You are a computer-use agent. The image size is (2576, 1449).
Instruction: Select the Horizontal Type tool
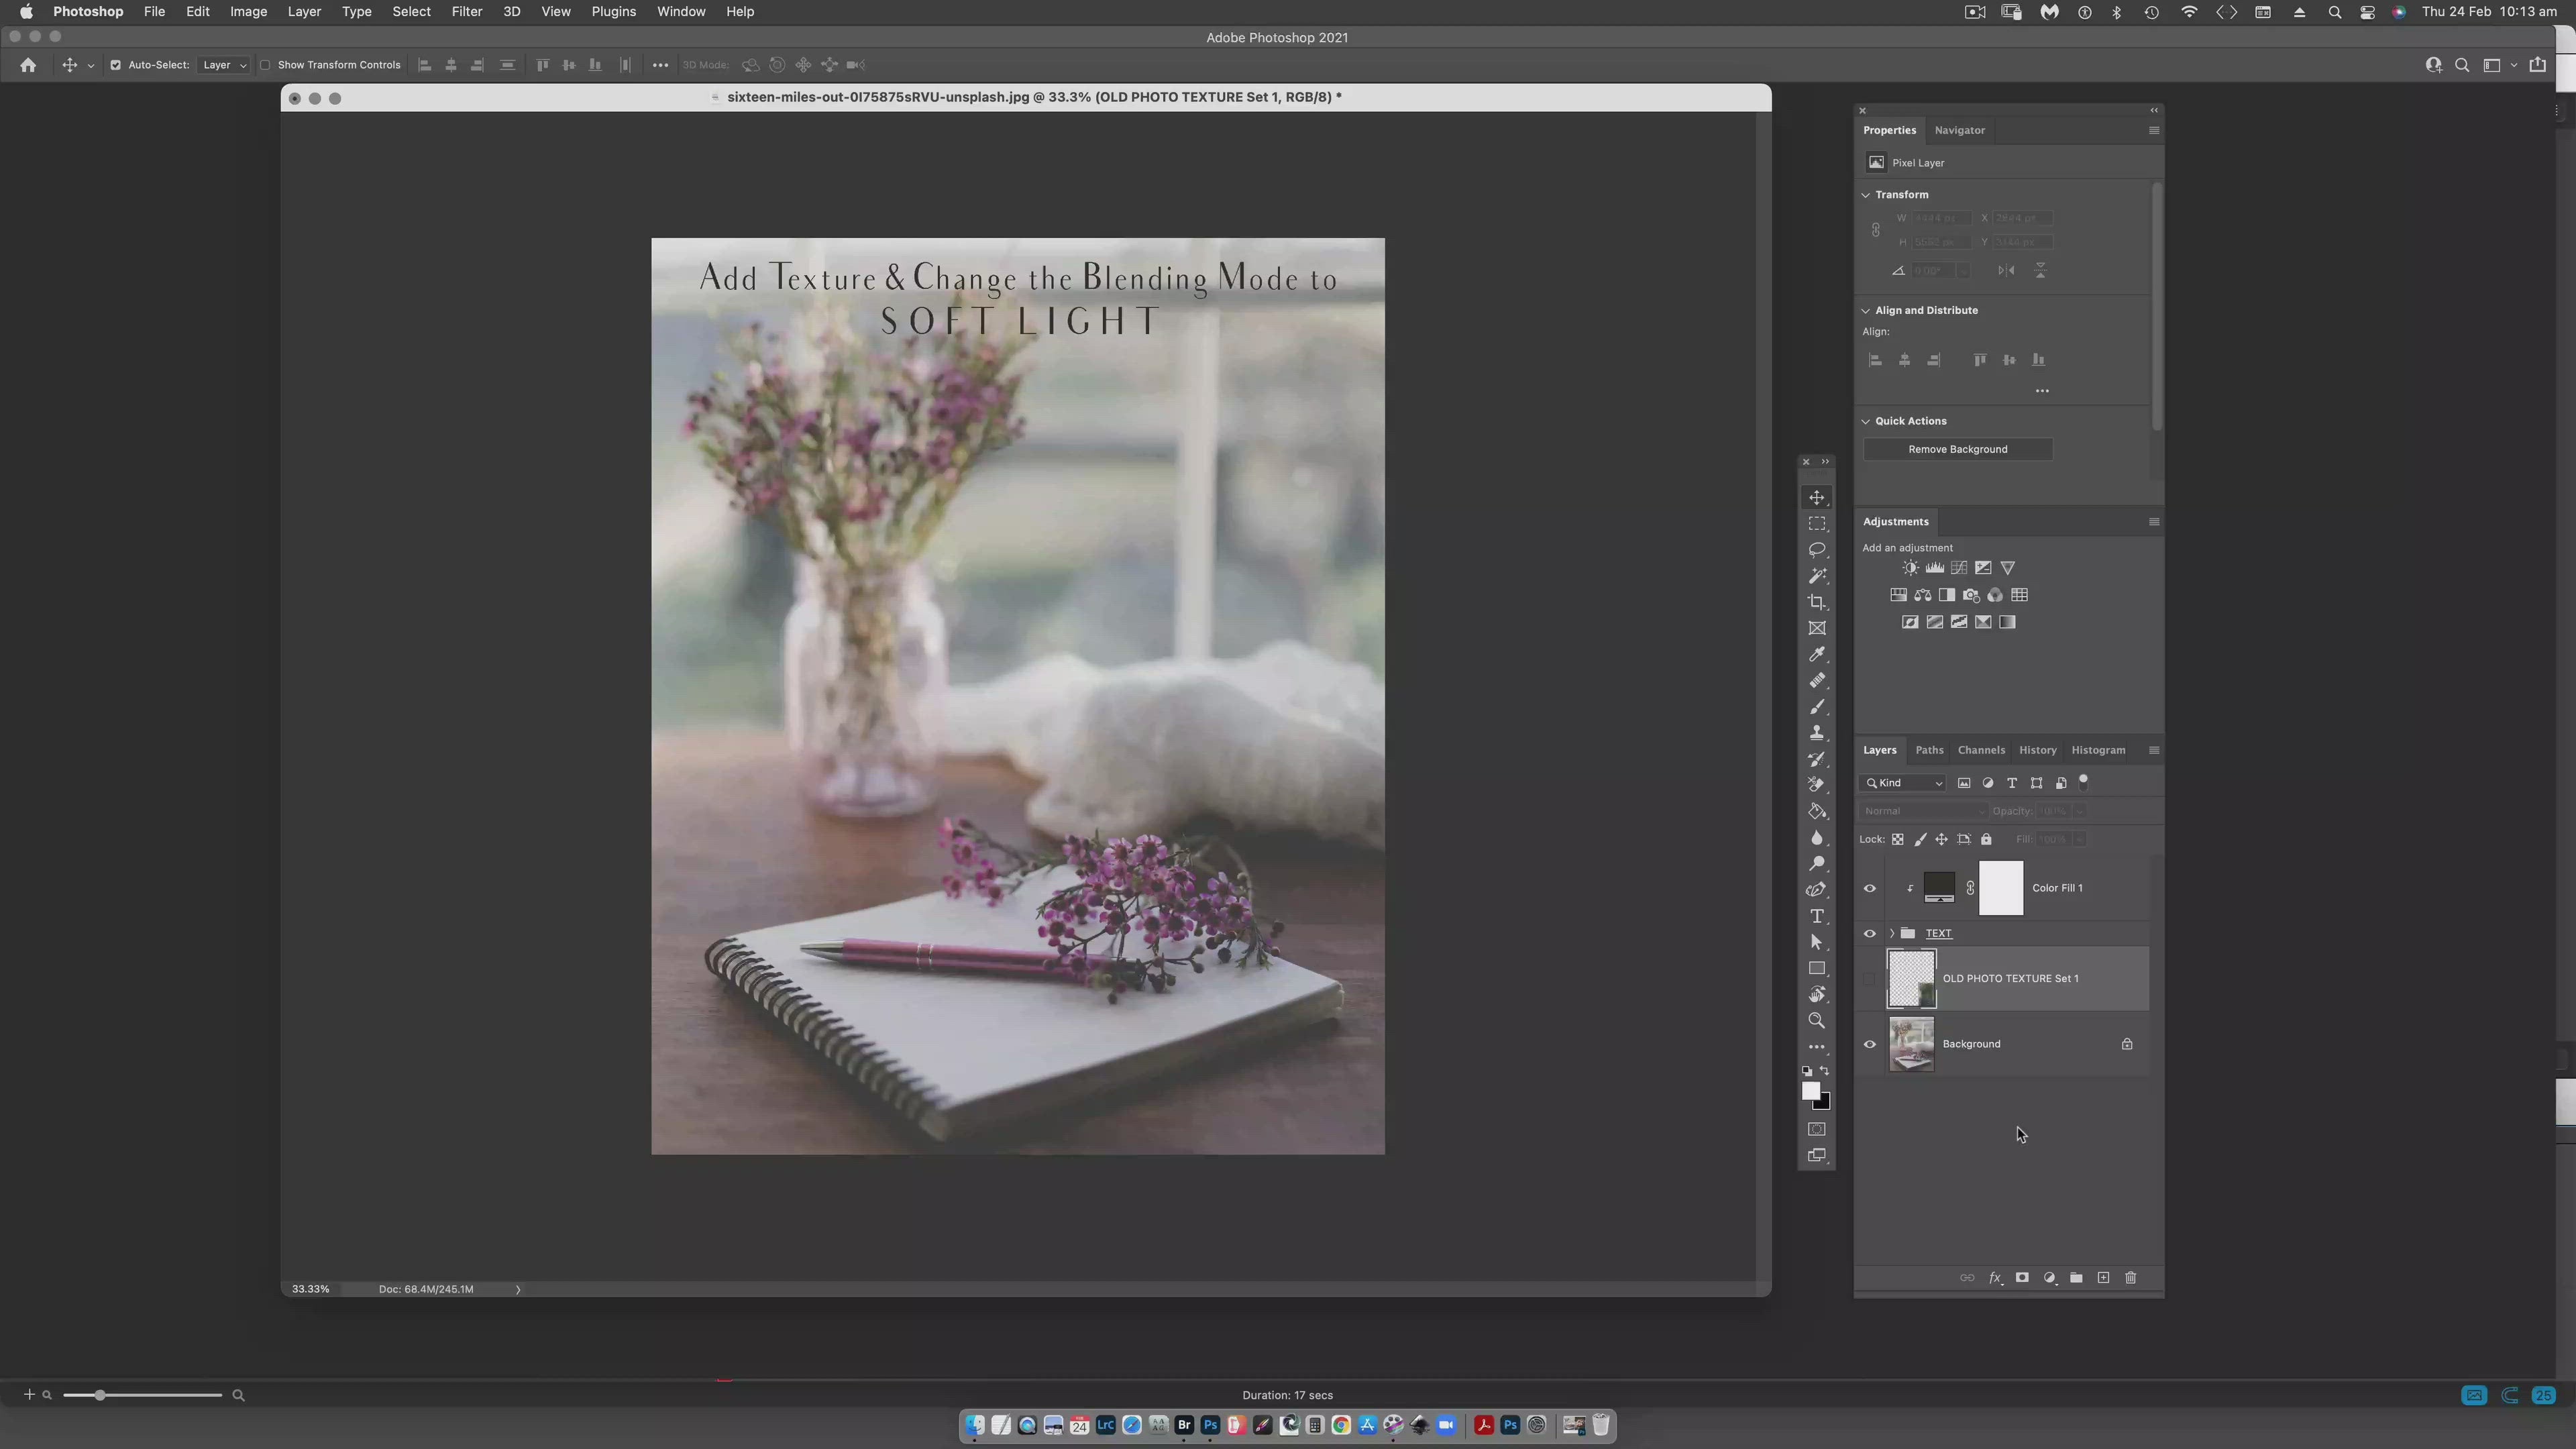pos(1817,916)
